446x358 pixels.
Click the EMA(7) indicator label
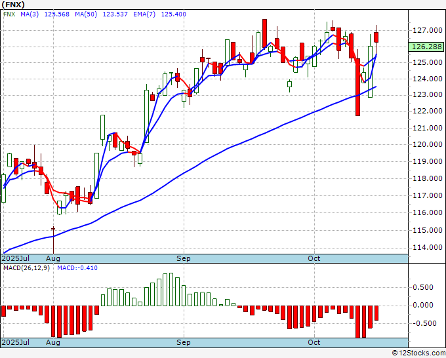(x=144, y=14)
